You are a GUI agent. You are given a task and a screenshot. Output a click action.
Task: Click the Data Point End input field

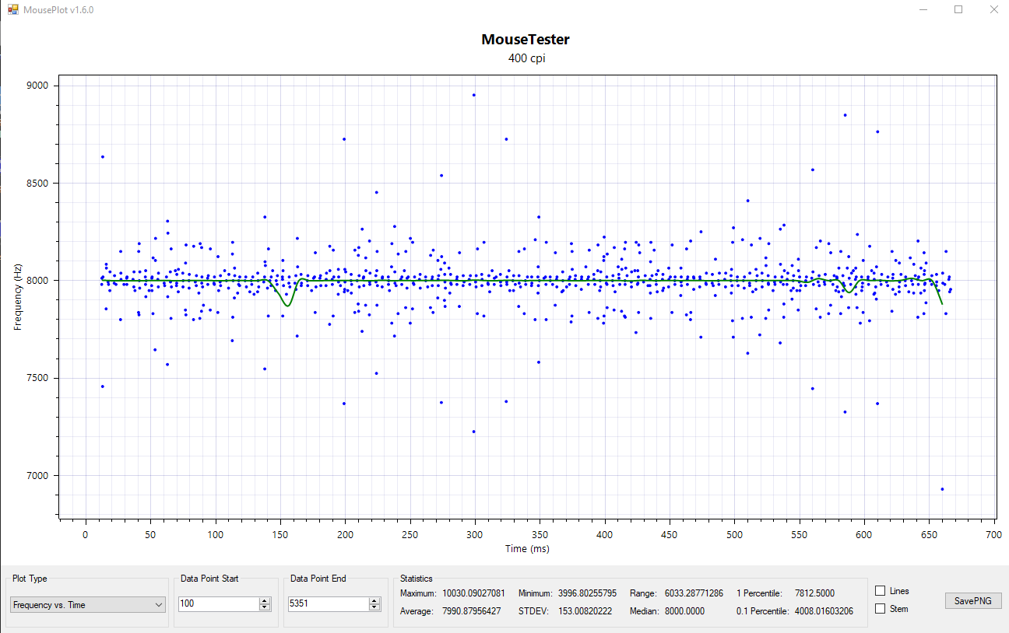[x=328, y=603]
